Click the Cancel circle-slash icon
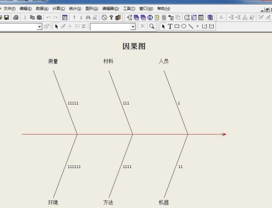 click(x=104, y=17)
